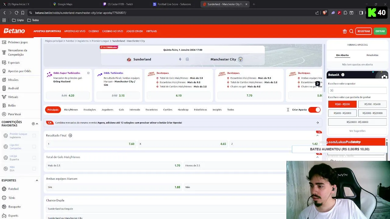Click the REGISTRAR button
The image size is (390, 219).
tap(363, 31)
